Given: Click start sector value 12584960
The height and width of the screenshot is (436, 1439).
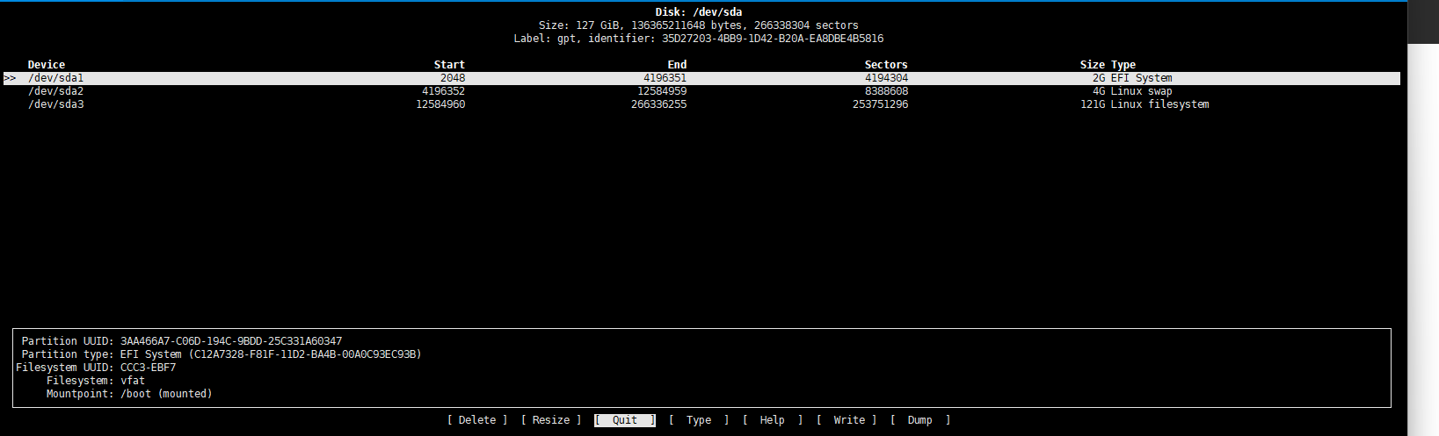Looking at the screenshot, I should coord(440,104).
